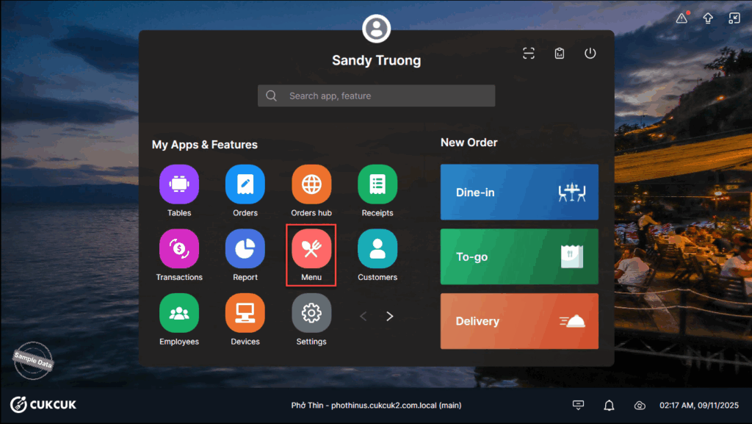Click the search magnifier icon
The image size is (752, 424).
(272, 96)
